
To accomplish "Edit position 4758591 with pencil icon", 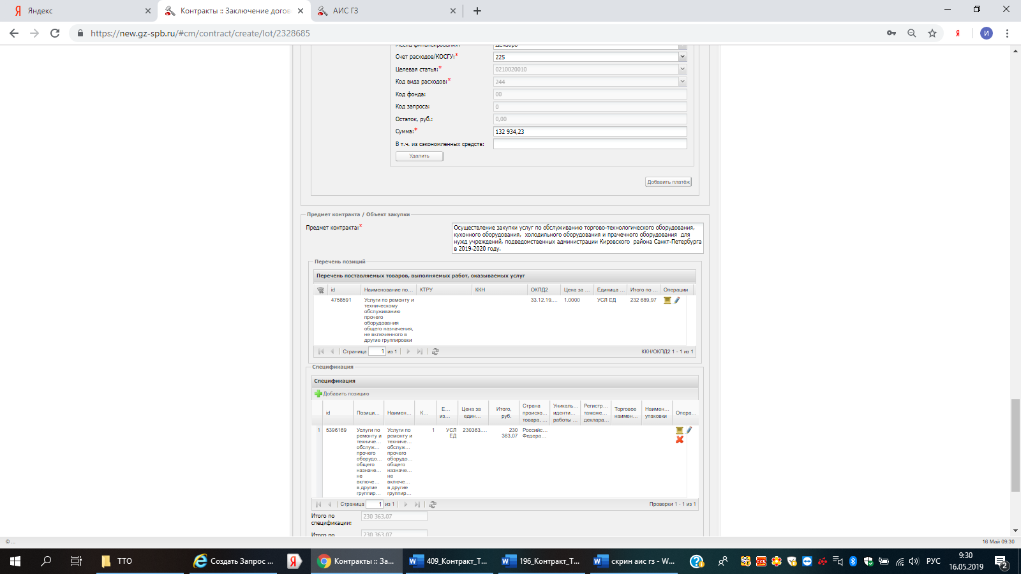I will (677, 300).
